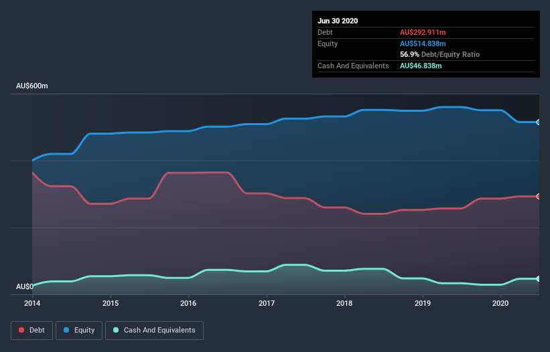The height and width of the screenshot is (352, 550).
Task: Click the 2020 x-axis label
Action: click(500, 303)
